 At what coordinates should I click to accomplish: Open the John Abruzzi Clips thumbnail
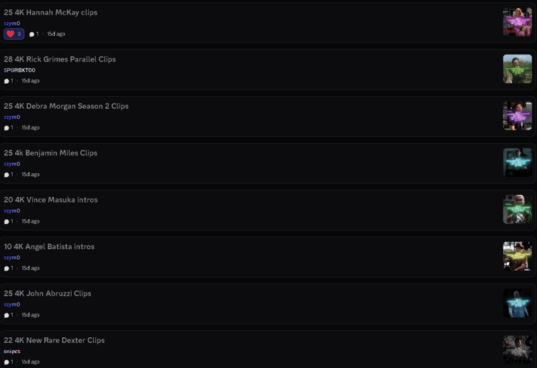[517, 303]
